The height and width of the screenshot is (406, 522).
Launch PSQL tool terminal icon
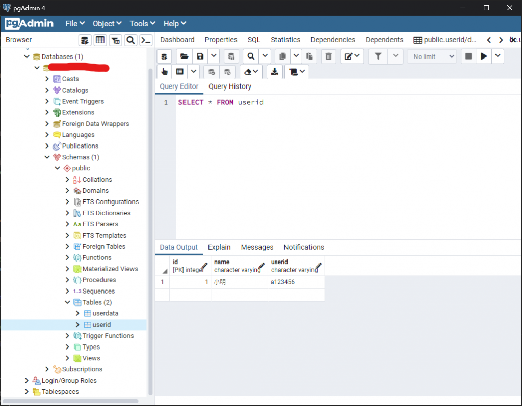coord(146,40)
